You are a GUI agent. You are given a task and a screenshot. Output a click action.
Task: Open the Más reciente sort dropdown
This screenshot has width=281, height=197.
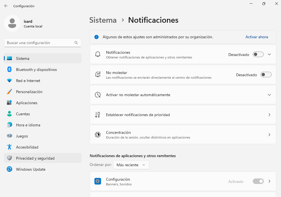coord(131,165)
